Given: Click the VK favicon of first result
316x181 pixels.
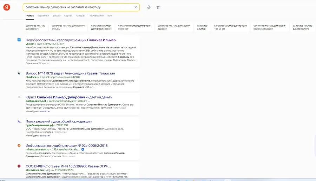Looking at the screenshot, I should click(x=19, y=40).
